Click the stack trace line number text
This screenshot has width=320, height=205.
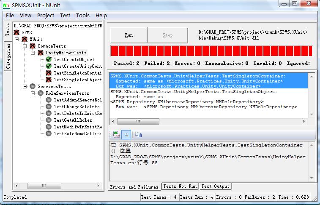pos(148,163)
